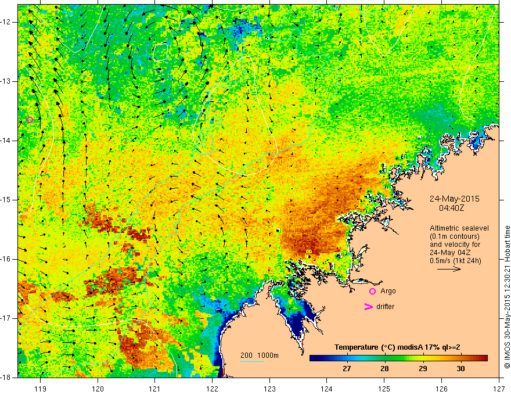
Task: Click the magenta Argo float circle on map
Action: [x=30, y=120]
